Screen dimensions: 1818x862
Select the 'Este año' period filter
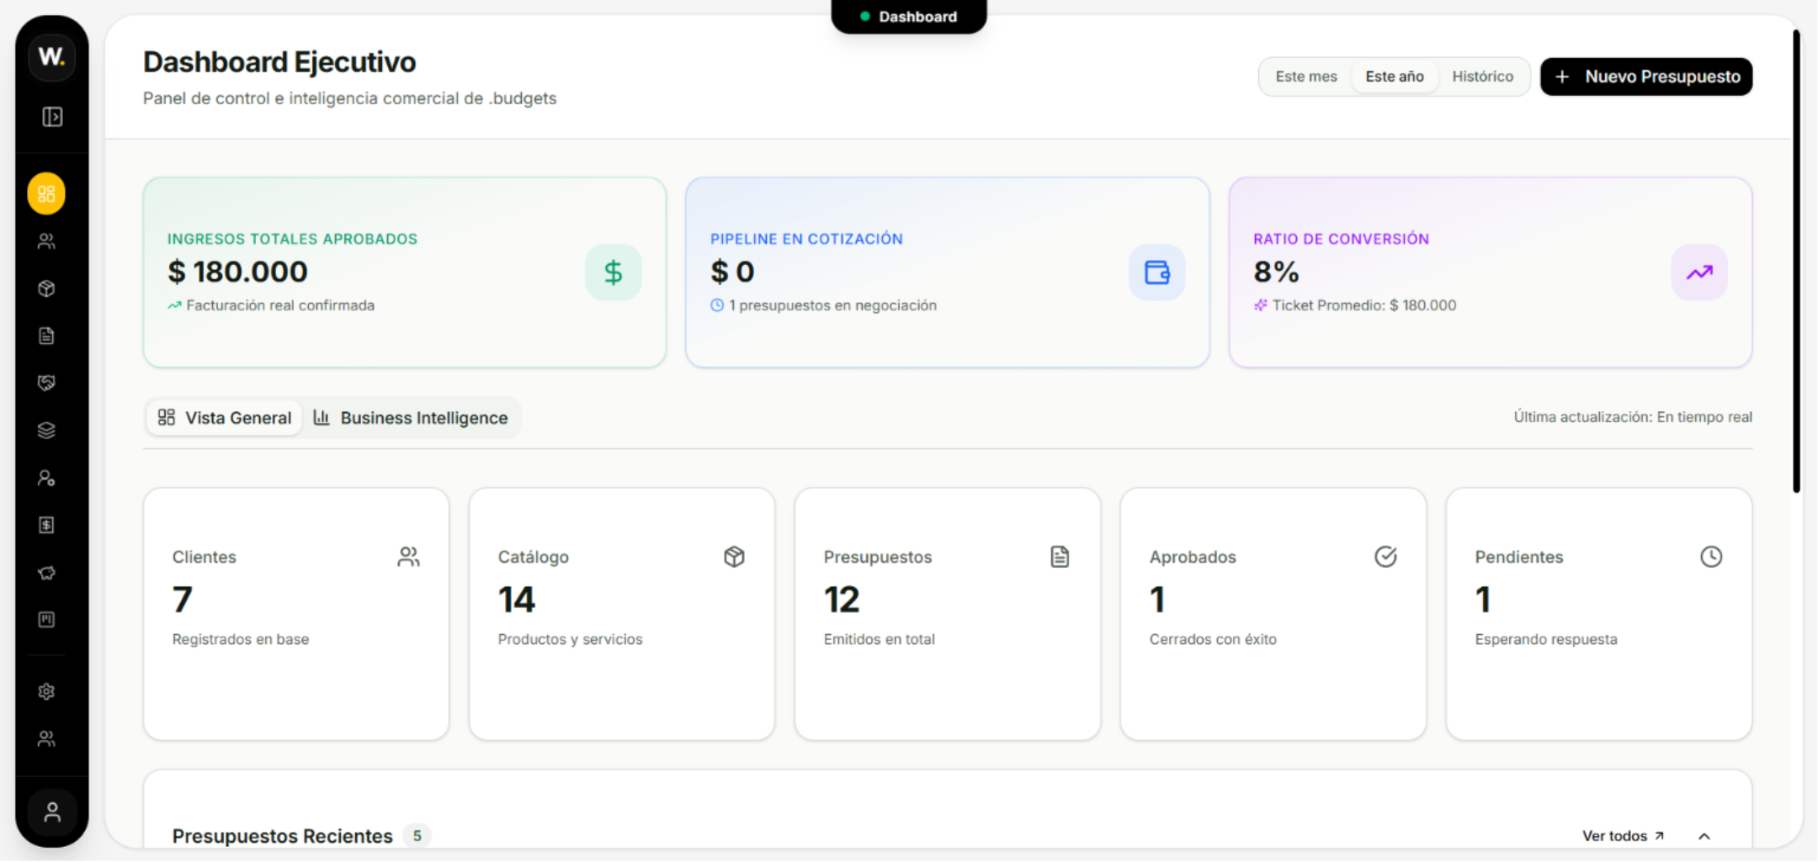tap(1395, 77)
